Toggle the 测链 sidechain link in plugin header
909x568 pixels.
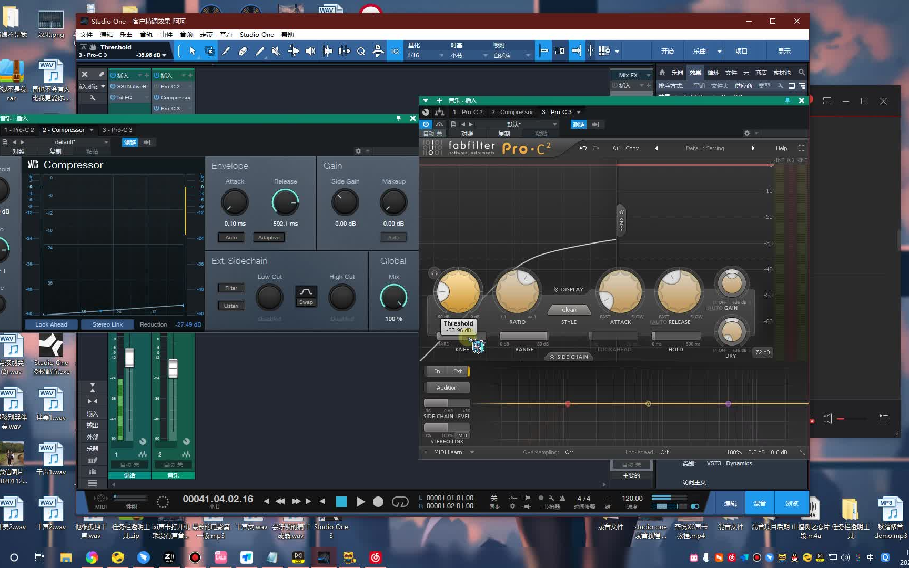click(578, 125)
